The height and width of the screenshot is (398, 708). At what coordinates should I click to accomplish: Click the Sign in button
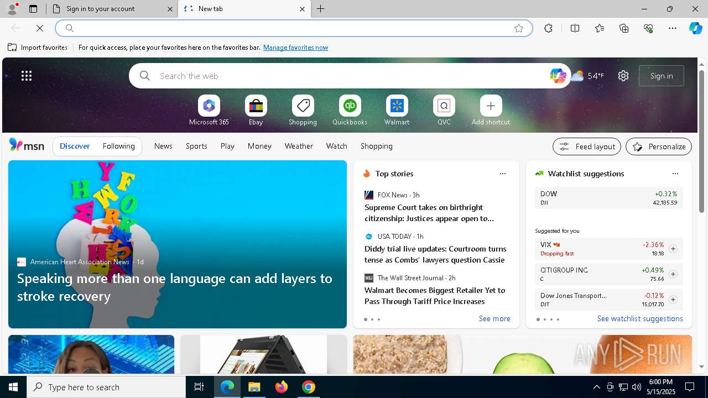click(662, 76)
